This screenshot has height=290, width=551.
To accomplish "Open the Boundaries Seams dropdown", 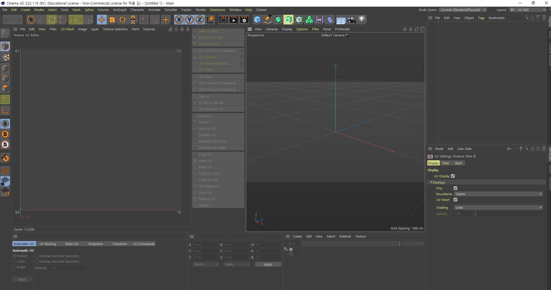I will point(498,194).
